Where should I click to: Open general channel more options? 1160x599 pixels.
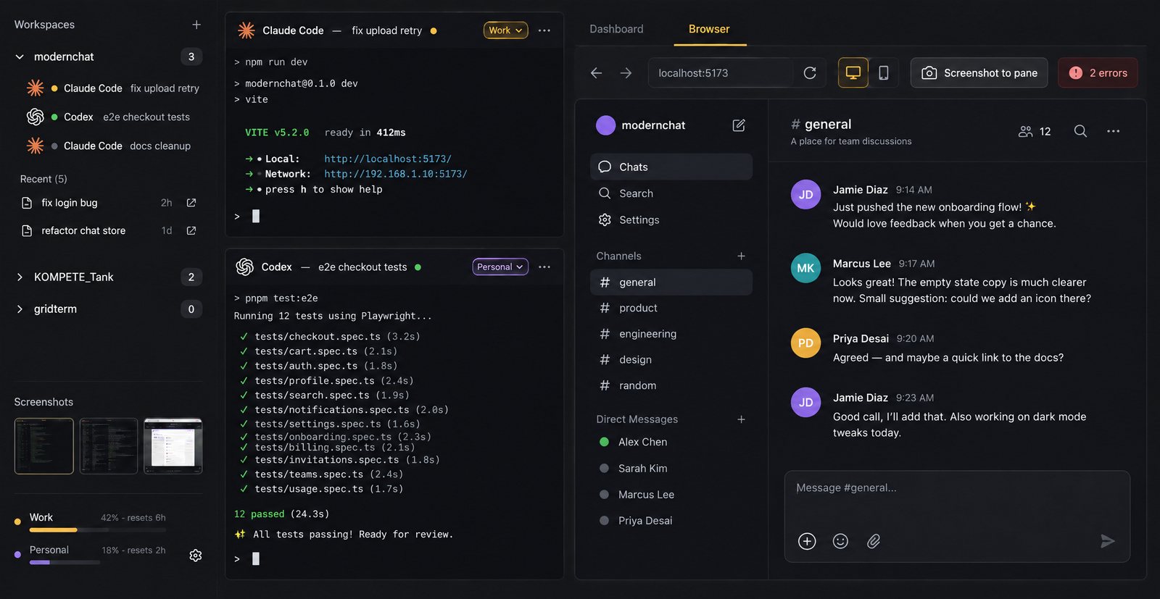click(x=1114, y=131)
